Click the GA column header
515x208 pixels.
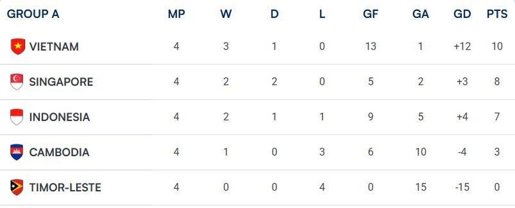[x=421, y=14]
